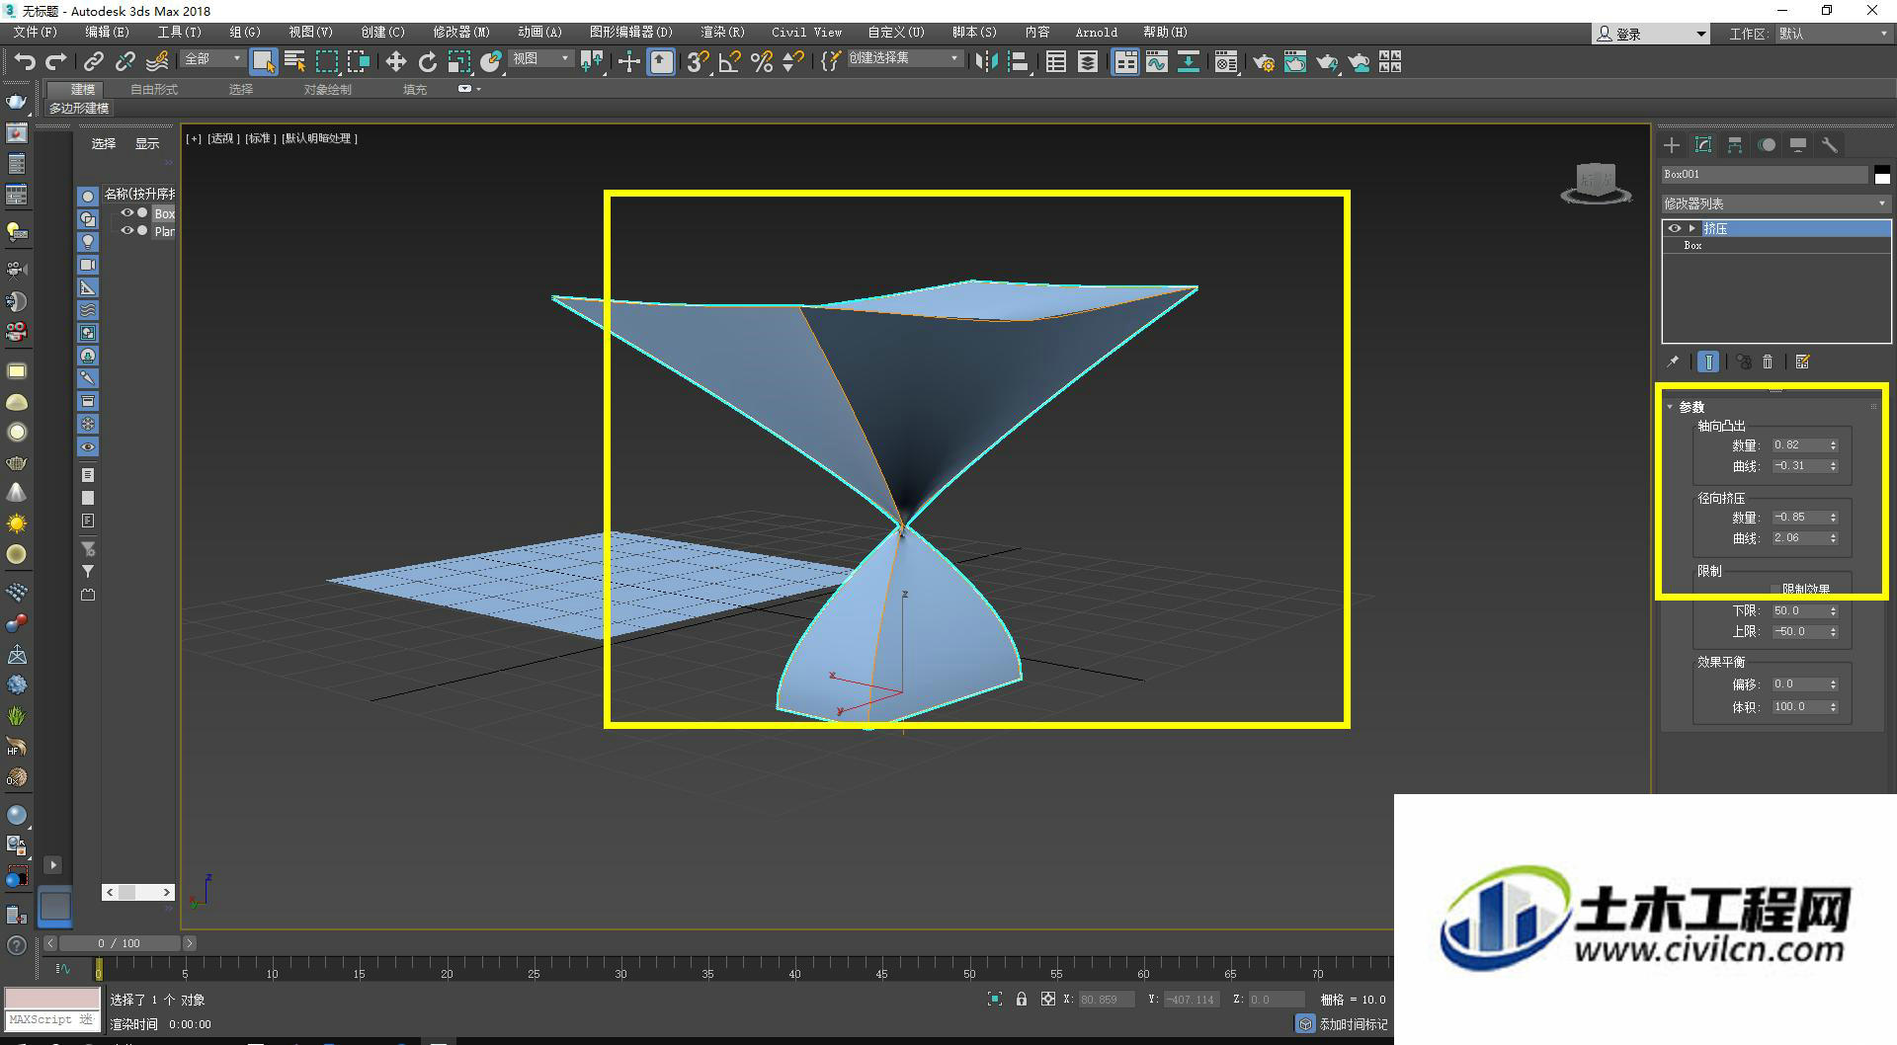This screenshot has width=1897, height=1045.
Task: Activate the Select and Move tool
Action: (x=395, y=62)
